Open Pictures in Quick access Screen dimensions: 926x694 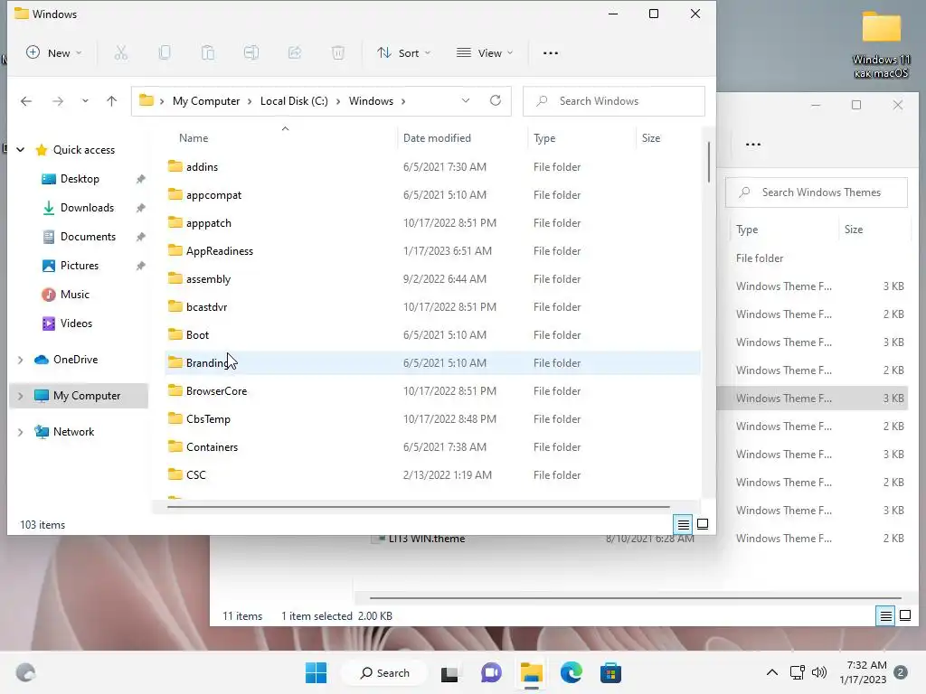pos(80,266)
